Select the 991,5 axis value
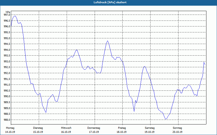Screen dimensions: 217x135 7,79
